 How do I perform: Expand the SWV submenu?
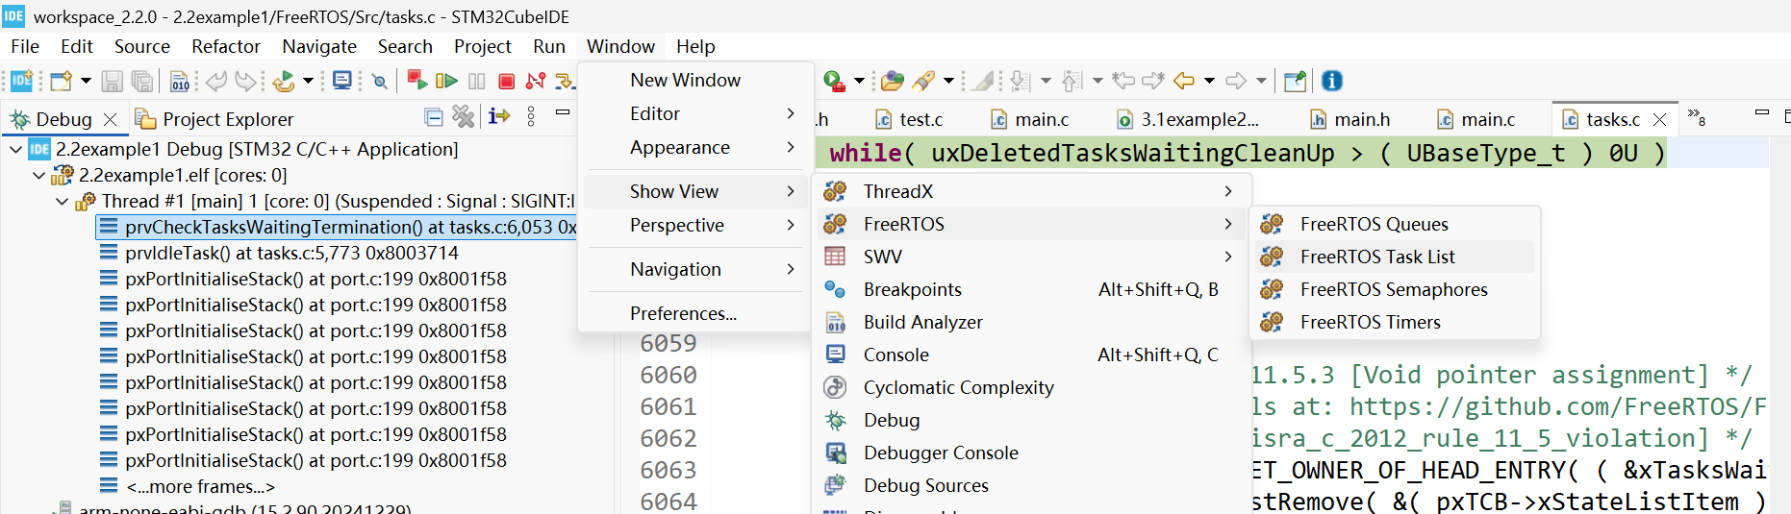(x=1030, y=257)
